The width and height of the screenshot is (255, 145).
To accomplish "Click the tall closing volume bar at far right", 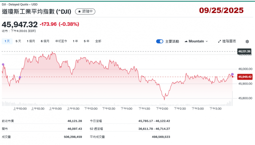I will (x=232, y=99).
